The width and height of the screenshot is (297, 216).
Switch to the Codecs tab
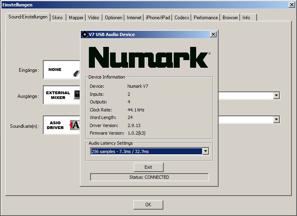click(182, 18)
